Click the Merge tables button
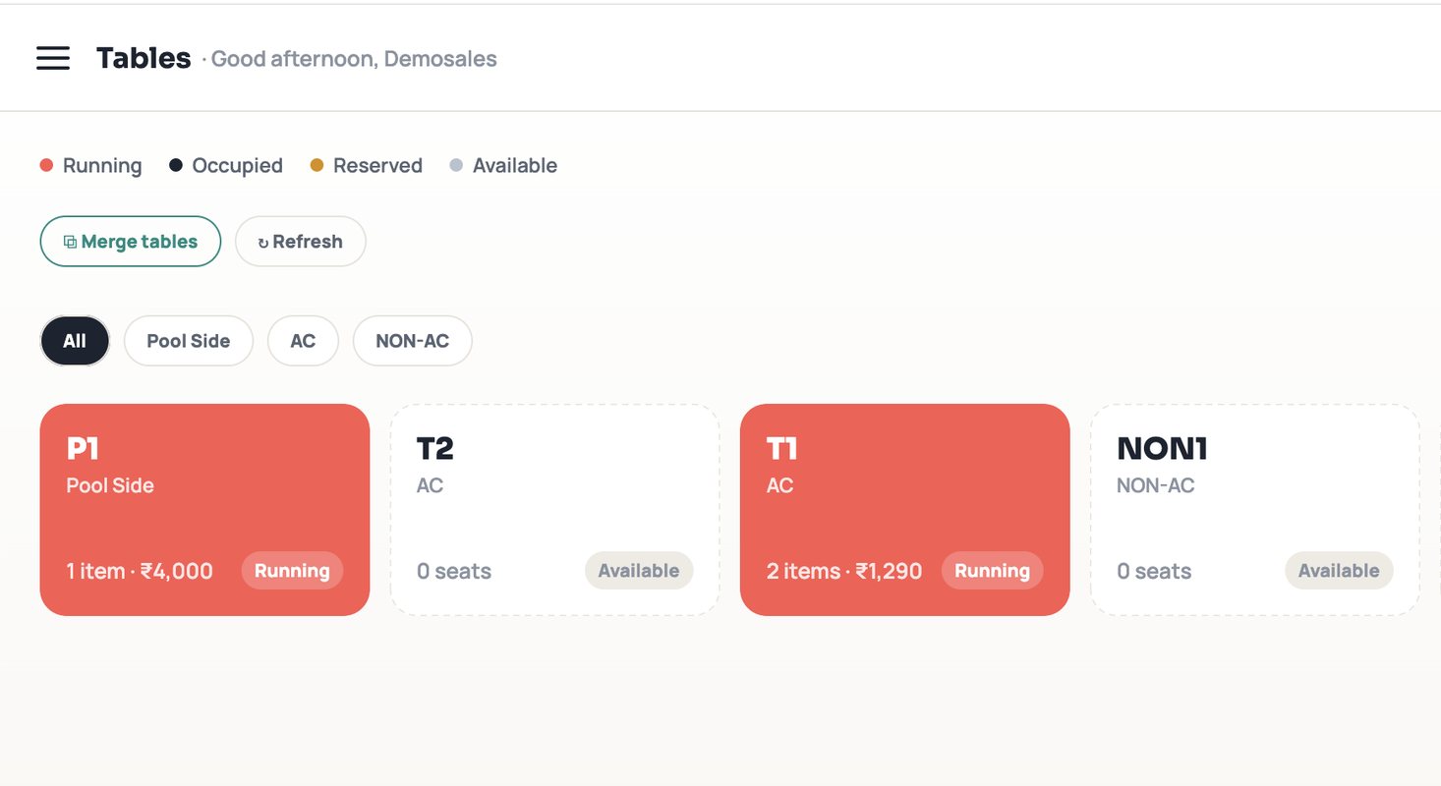1441x786 pixels. 131,242
